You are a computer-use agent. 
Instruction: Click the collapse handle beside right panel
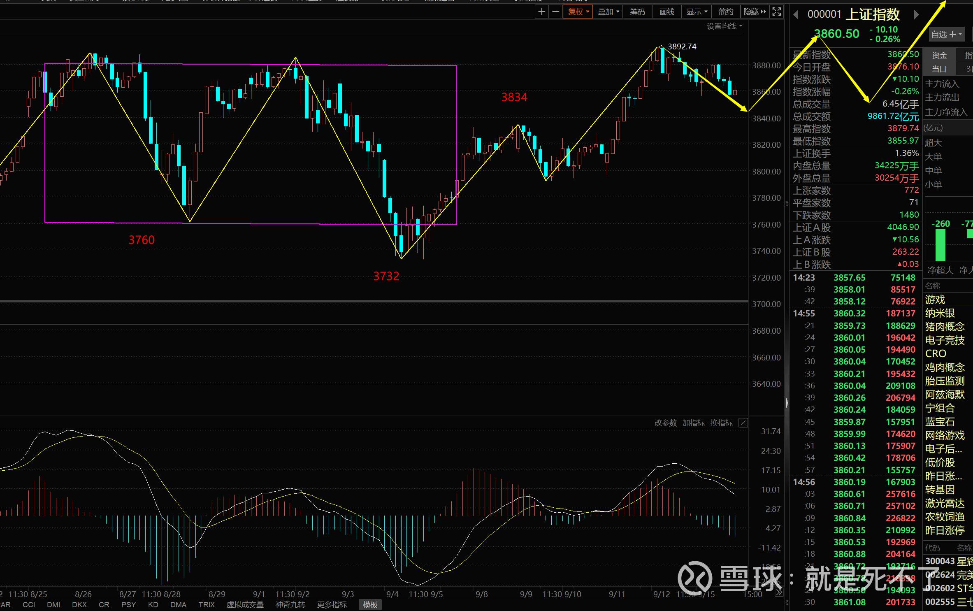[787, 402]
